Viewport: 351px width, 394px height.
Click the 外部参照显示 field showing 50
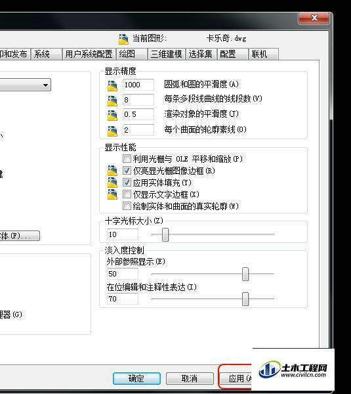coord(123,274)
